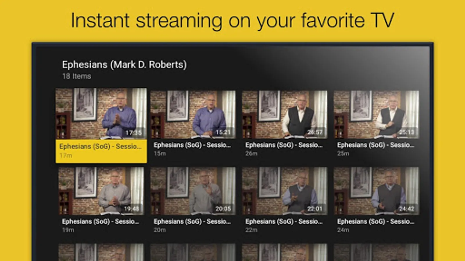Click the "Ephesians (Mark D. Roberts)" heading
The height and width of the screenshot is (261, 465).
(x=124, y=65)
